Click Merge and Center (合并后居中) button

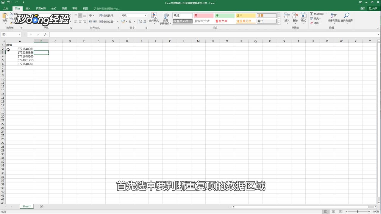(x=107, y=22)
